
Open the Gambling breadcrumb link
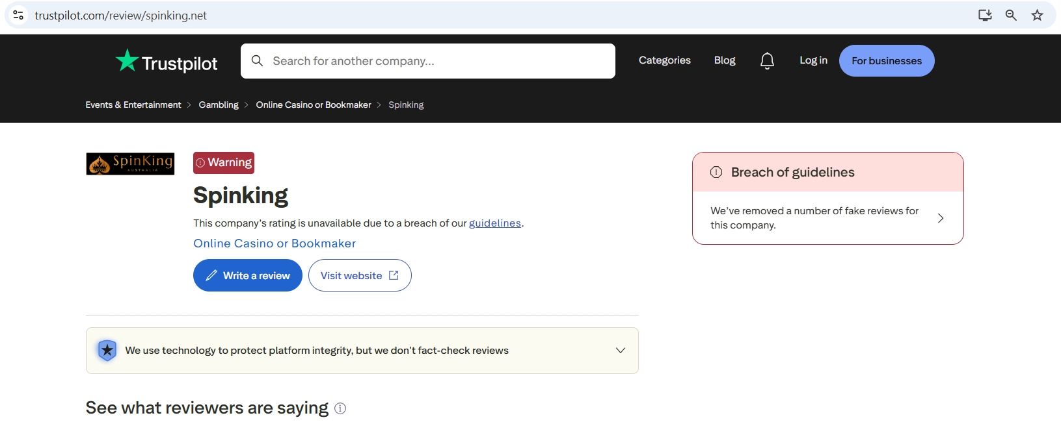tap(219, 105)
